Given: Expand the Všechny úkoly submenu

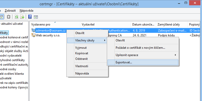Looking at the screenshot, I should [x=87, y=40].
